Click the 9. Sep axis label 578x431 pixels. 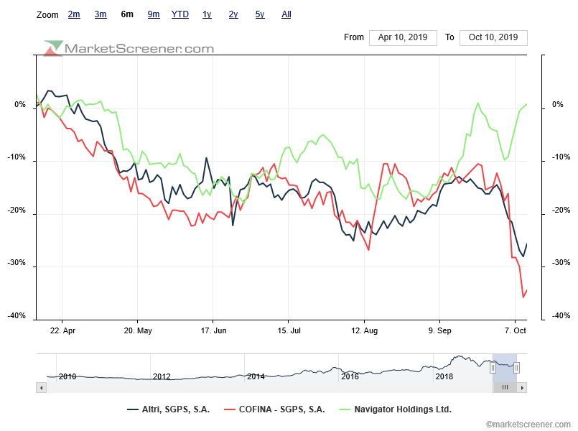(x=439, y=330)
